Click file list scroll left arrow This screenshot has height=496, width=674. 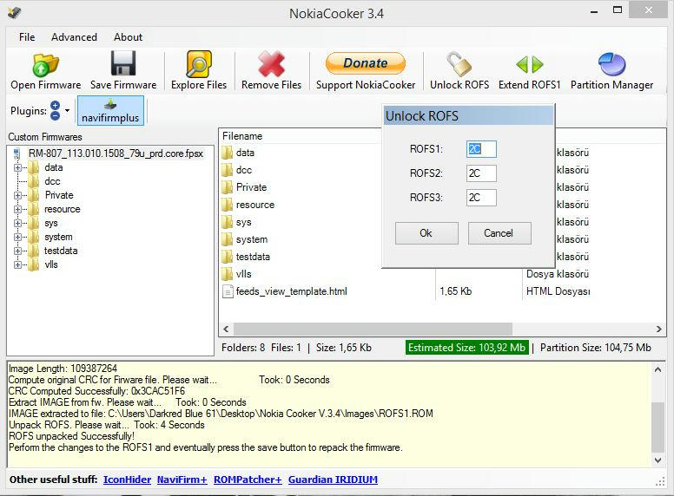pyautogui.click(x=226, y=330)
